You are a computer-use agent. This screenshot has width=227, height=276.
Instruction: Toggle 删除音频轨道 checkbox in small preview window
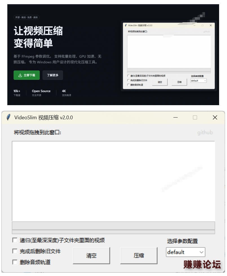point(128,85)
